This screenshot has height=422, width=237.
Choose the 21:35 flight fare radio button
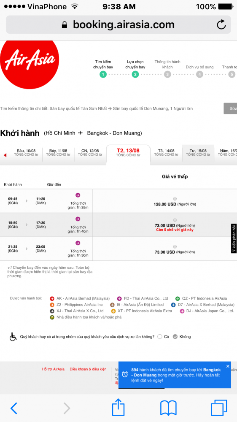175,246
